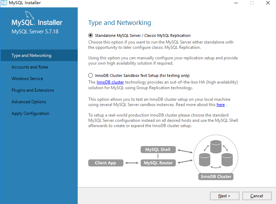Click the Next button
The image size is (276, 204).
(224, 196)
